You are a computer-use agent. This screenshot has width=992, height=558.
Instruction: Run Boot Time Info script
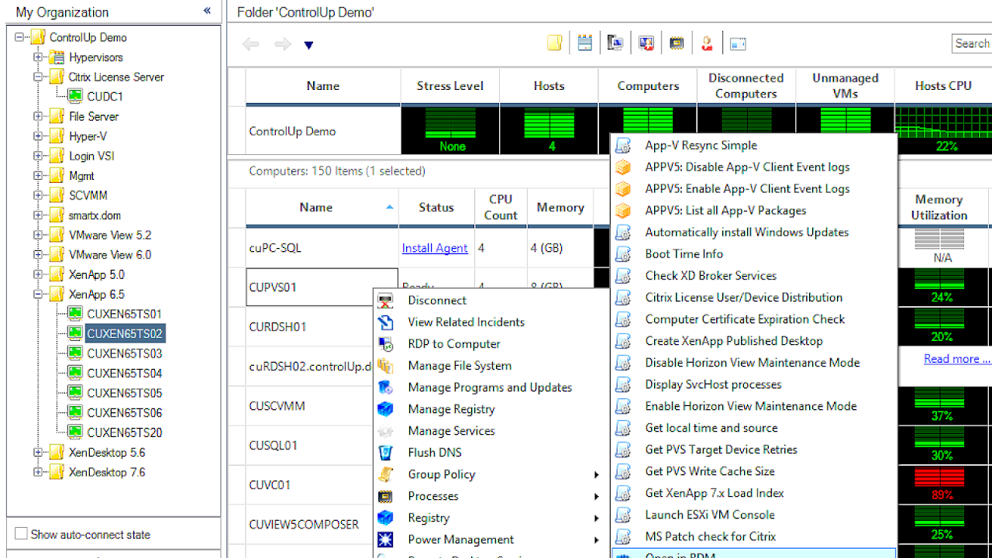[684, 254]
